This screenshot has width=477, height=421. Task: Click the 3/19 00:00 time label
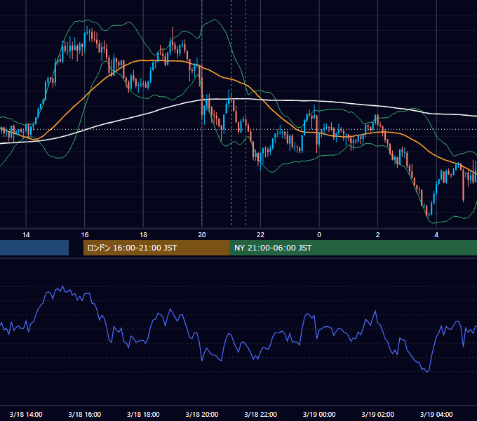click(319, 414)
